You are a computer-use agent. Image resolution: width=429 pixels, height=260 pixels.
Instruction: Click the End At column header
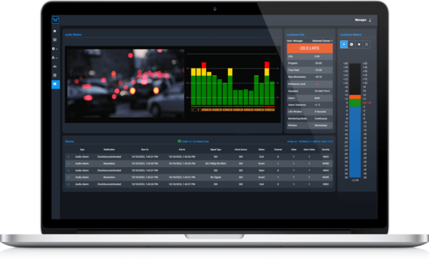pos(182,149)
